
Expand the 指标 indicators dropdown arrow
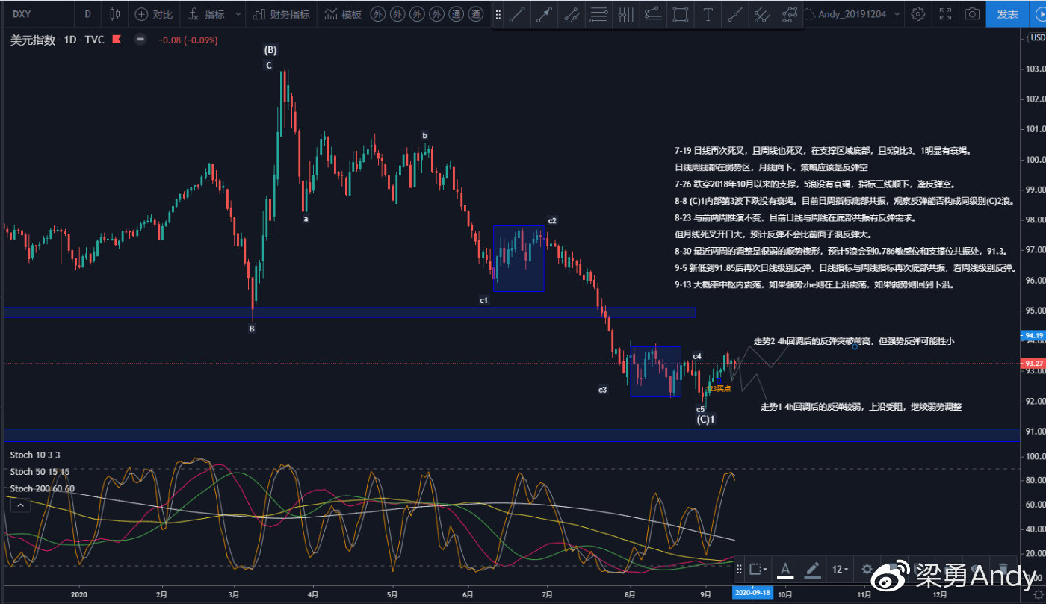(238, 14)
